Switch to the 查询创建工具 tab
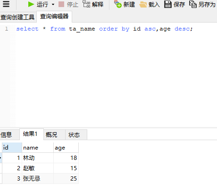The height and width of the screenshot is (190, 217). pyautogui.click(x=17, y=17)
